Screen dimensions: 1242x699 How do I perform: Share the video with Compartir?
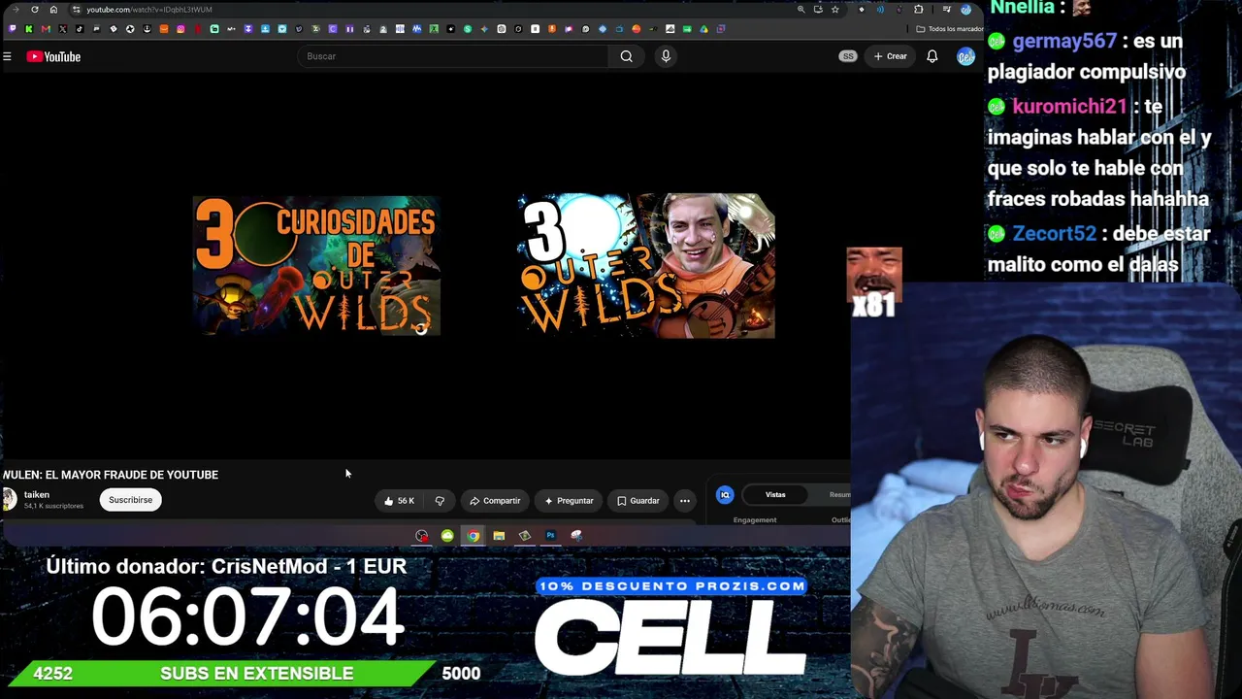pyautogui.click(x=495, y=501)
